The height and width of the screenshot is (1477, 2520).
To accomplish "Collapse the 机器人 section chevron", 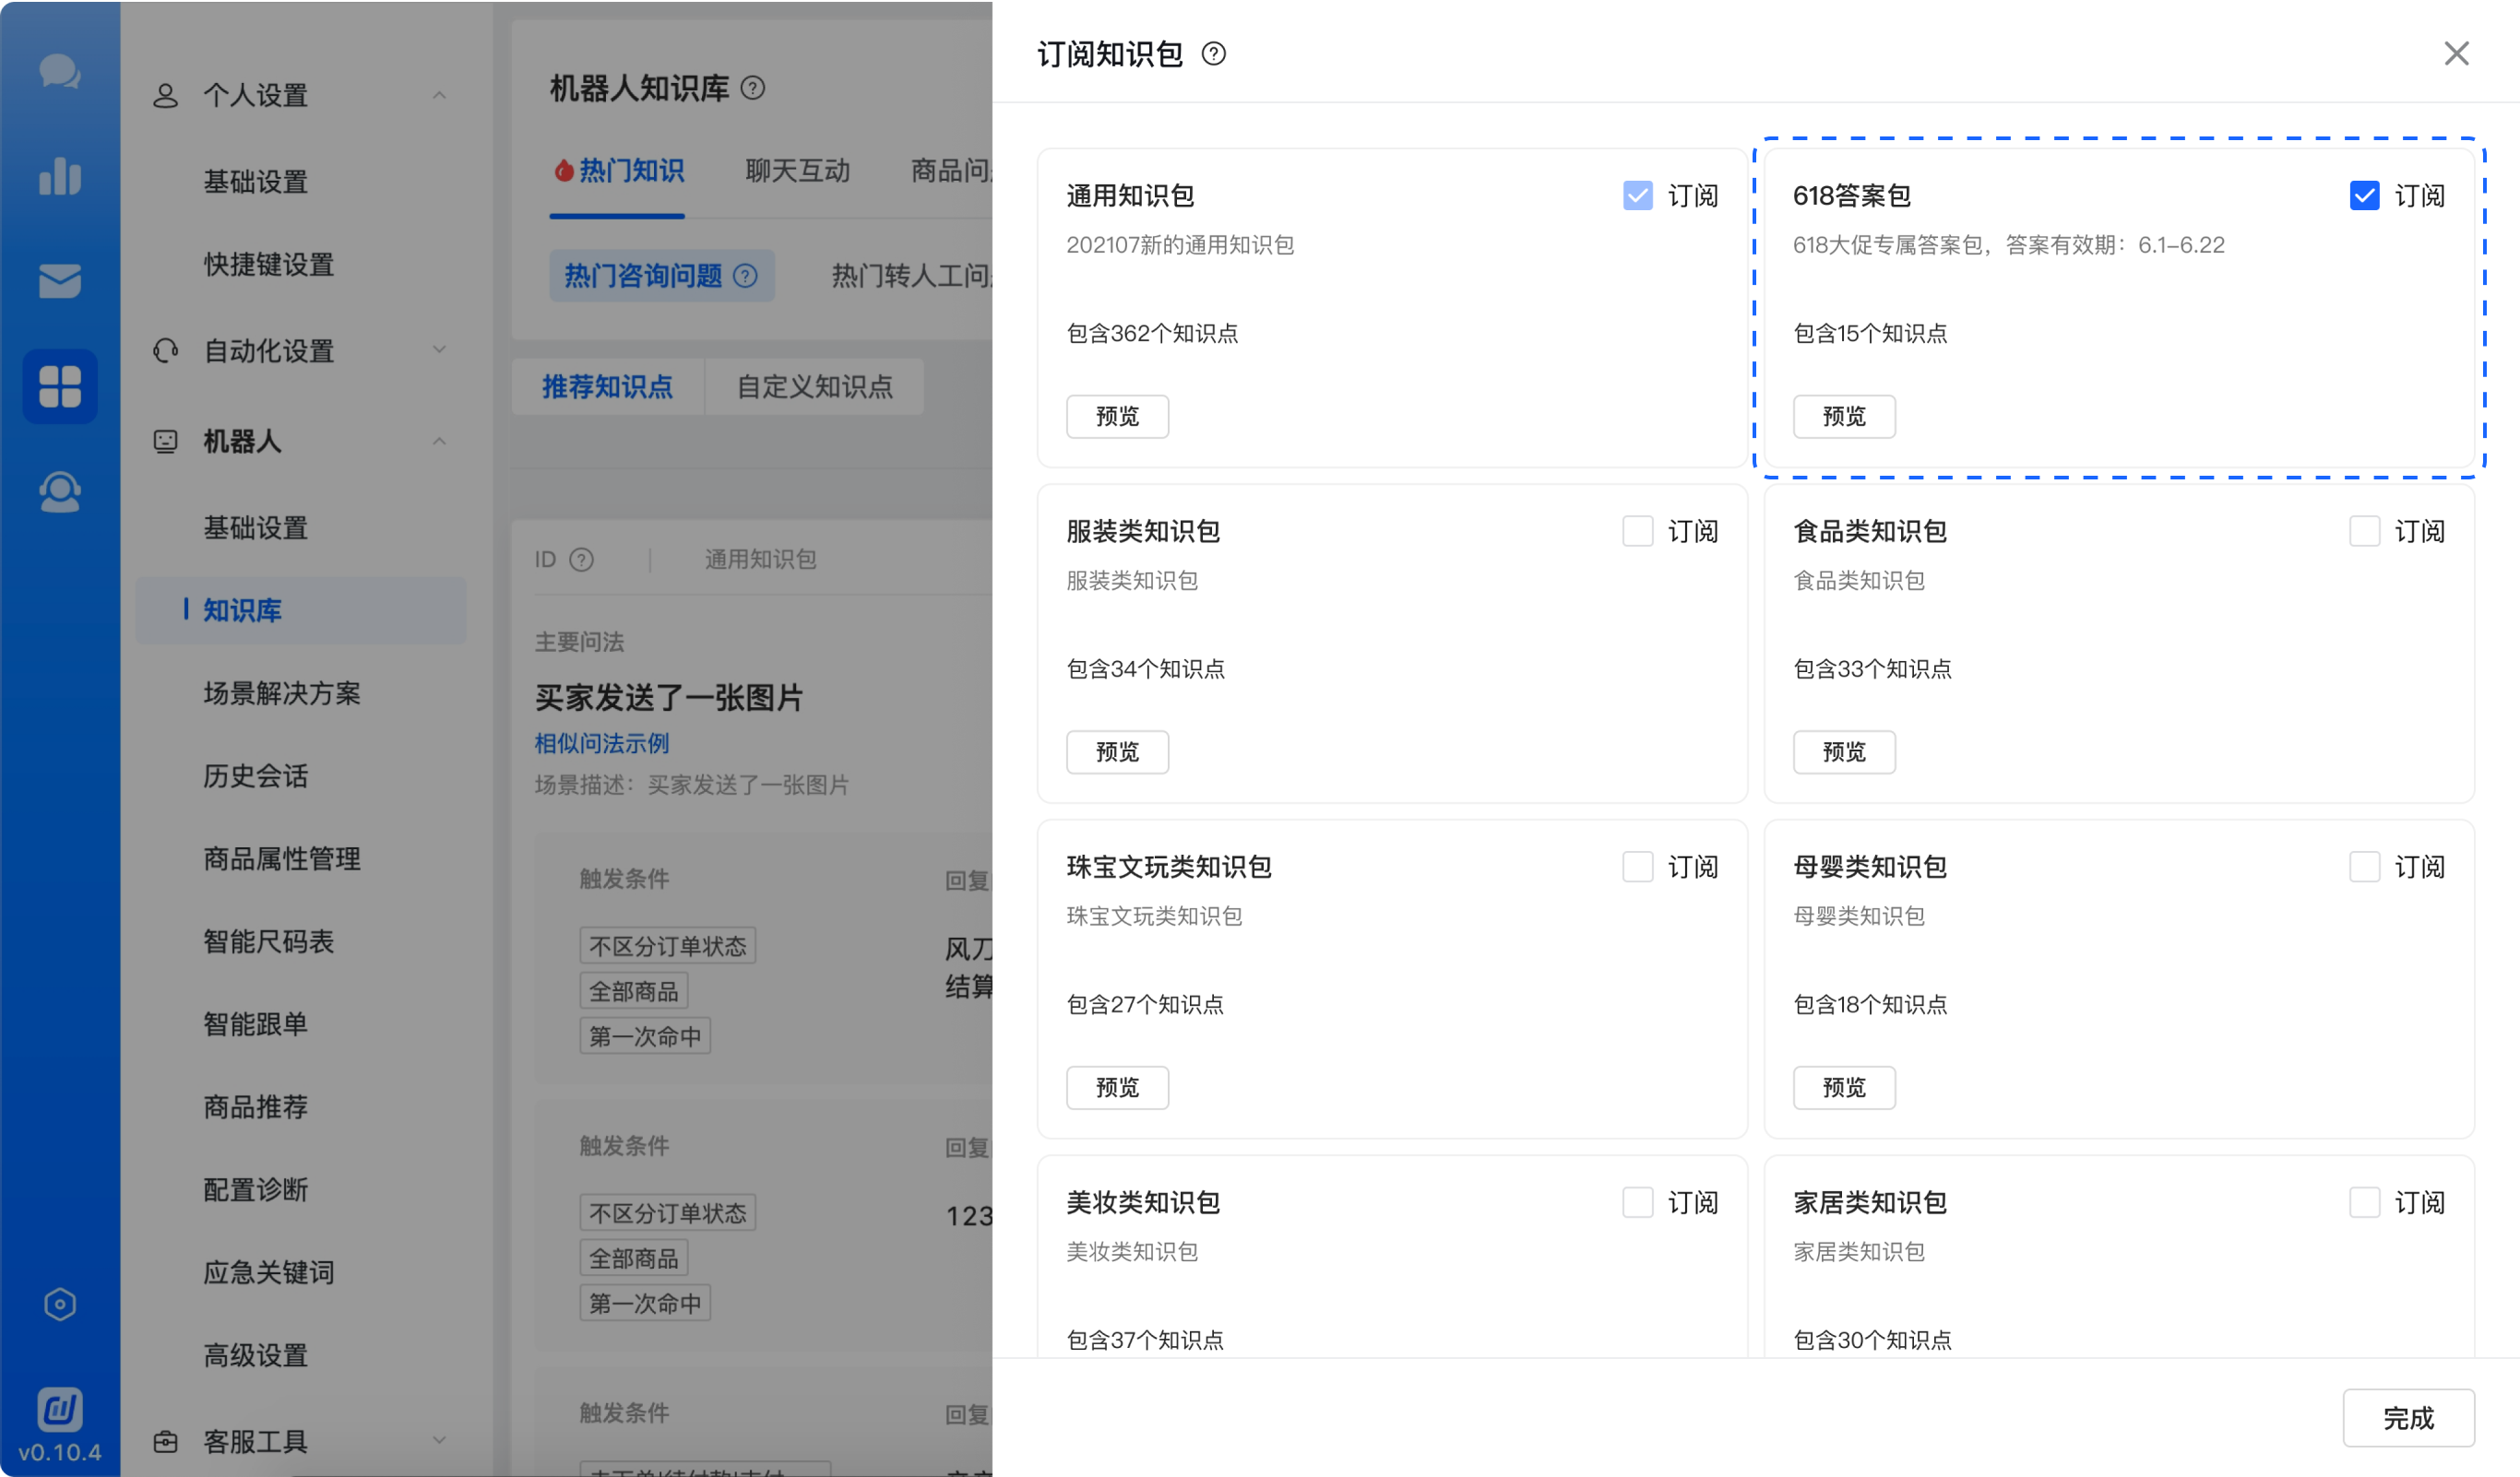I will 439,442.
